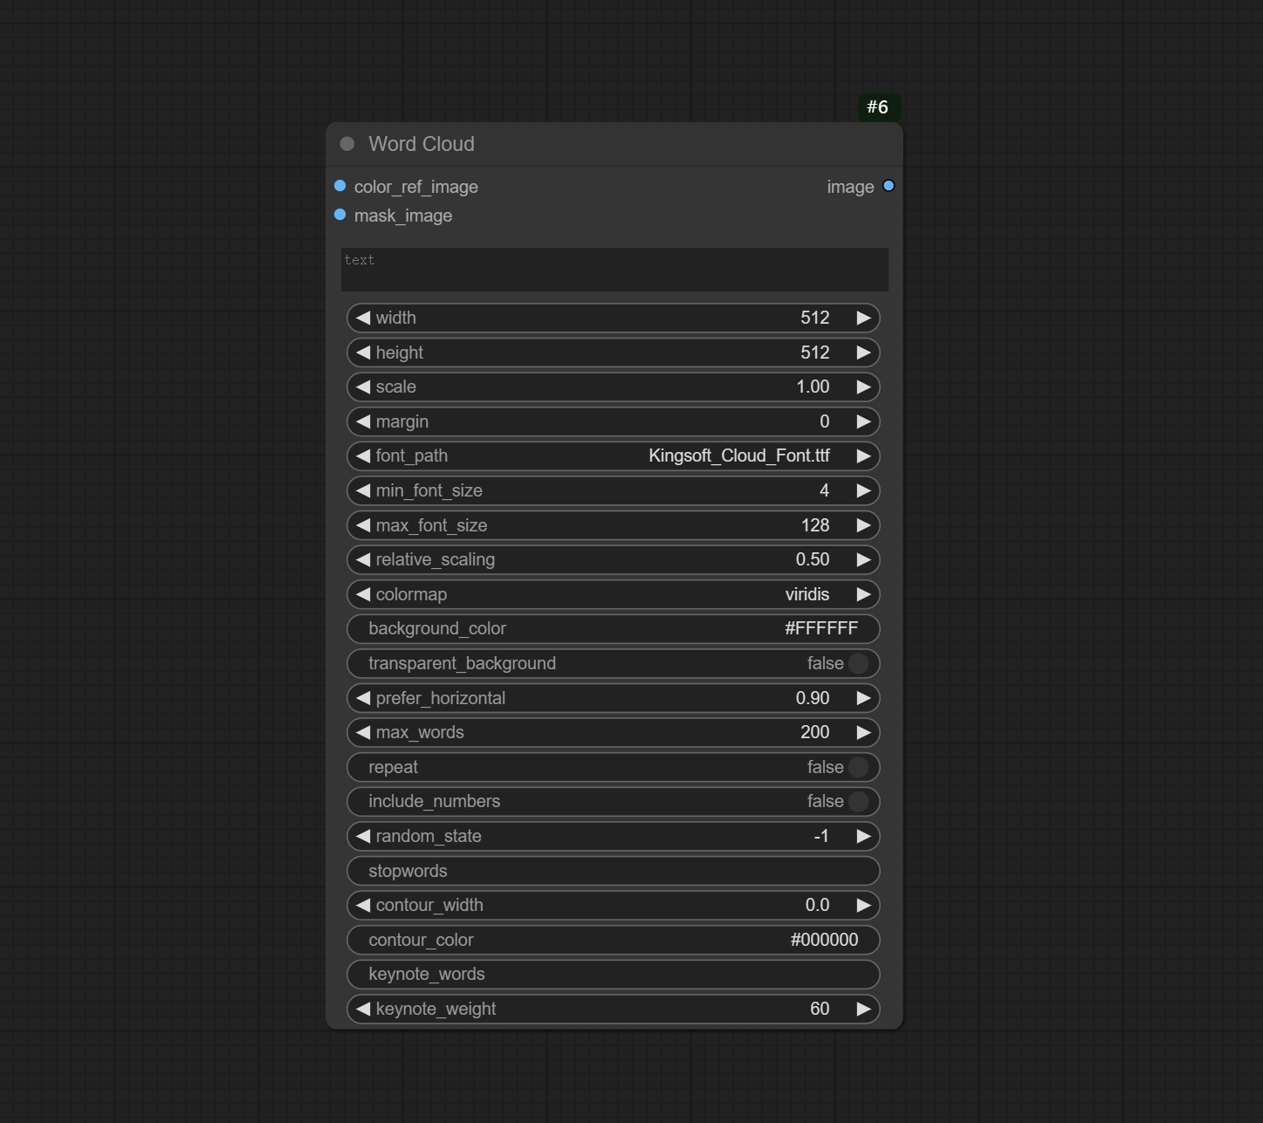
Task: Decrease prefer_horizontal with the left arrow
Action: click(x=363, y=698)
